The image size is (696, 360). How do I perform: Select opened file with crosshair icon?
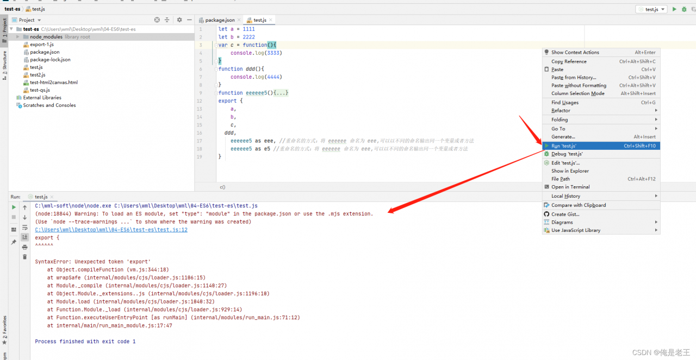(x=157, y=20)
